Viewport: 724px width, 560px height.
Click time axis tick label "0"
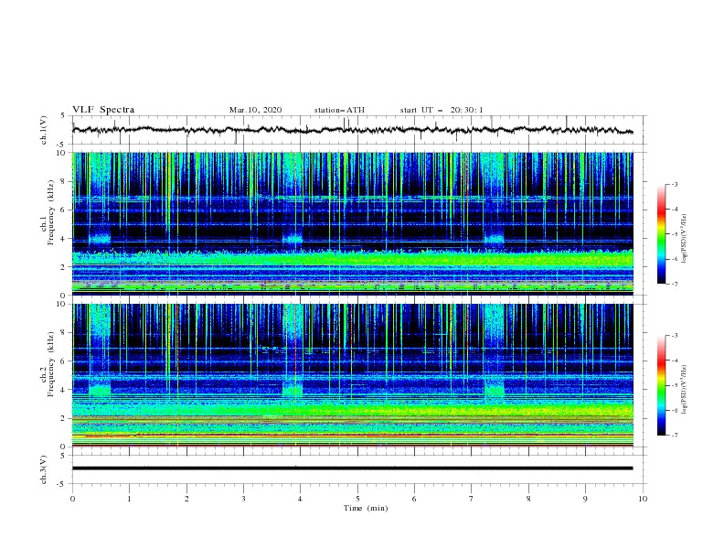(72, 499)
